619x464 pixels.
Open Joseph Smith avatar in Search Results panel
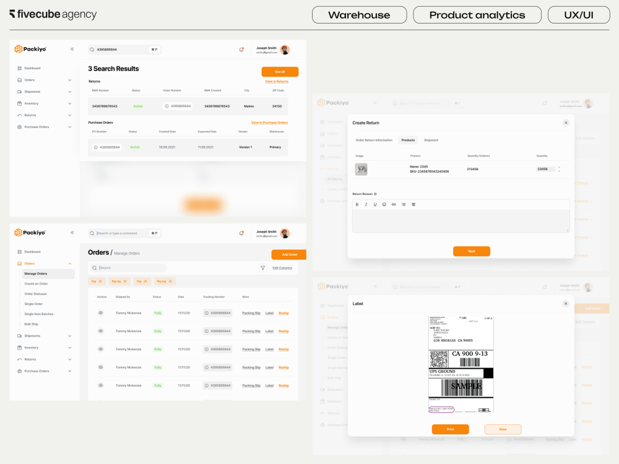[x=285, y=49]
